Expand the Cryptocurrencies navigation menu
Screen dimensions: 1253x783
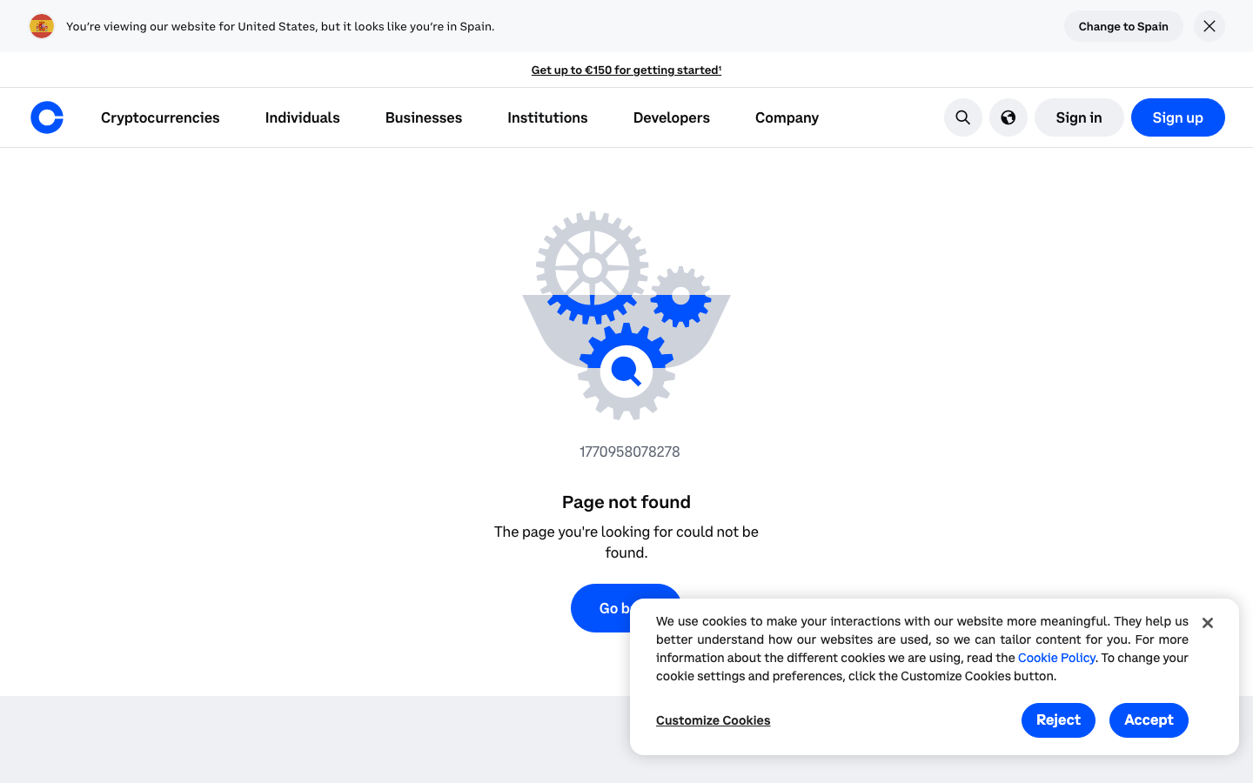(160, 117)
